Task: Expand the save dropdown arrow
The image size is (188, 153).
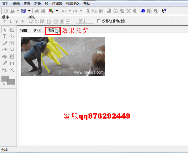Action: [29, 11]
